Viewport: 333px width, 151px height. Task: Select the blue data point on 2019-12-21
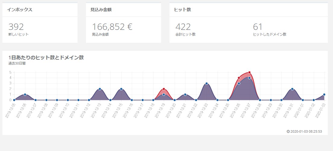pos(185,95)
